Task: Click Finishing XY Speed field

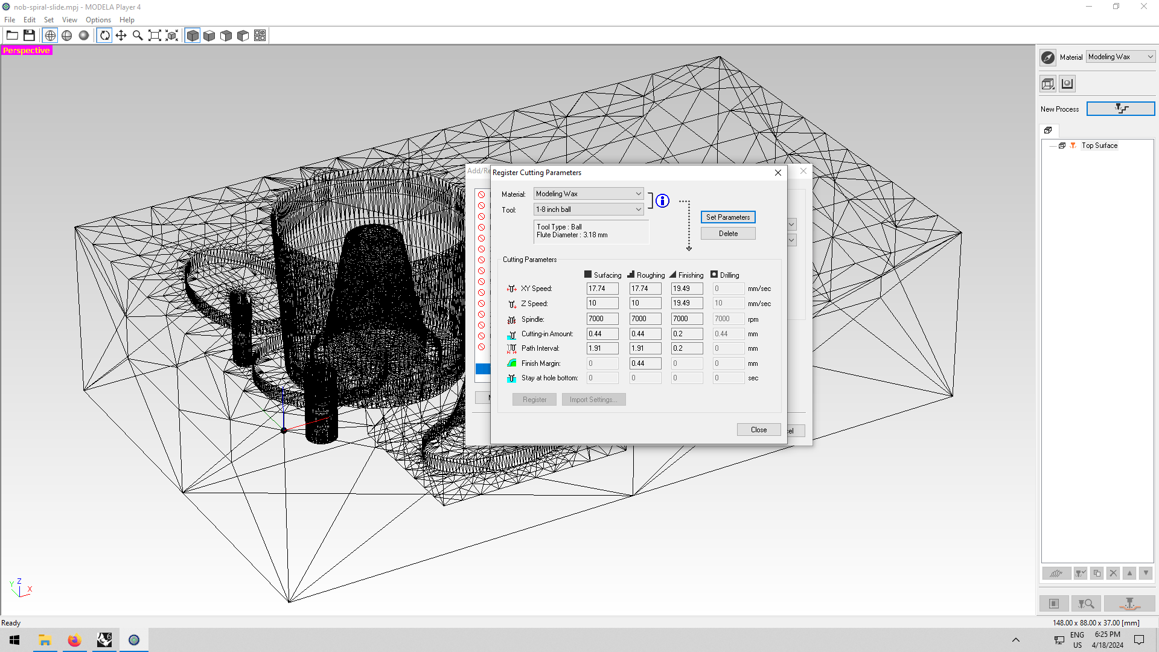Action: click(x=687, y=289)
